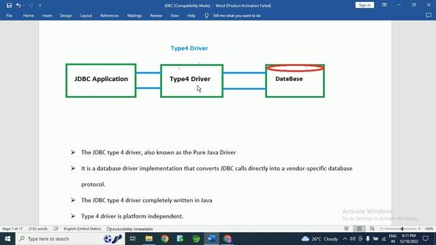Click bullet 'Type 4 driver is platform independent.'
436x245 pixels.
point(132,216)
